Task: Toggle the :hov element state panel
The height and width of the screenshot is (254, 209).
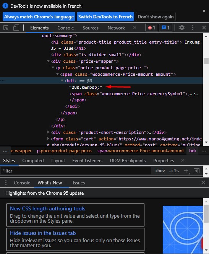Action: coord(160,171)
